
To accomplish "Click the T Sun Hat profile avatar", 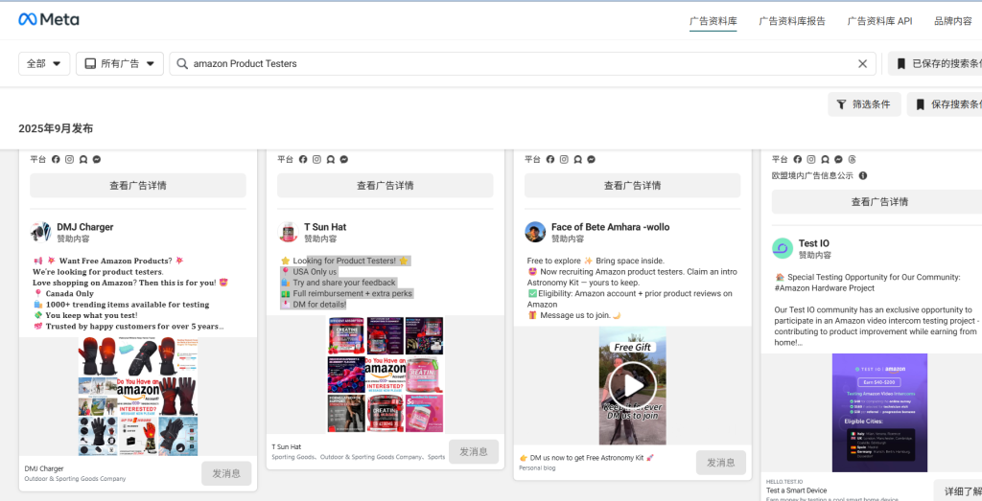I will (288, 232).
